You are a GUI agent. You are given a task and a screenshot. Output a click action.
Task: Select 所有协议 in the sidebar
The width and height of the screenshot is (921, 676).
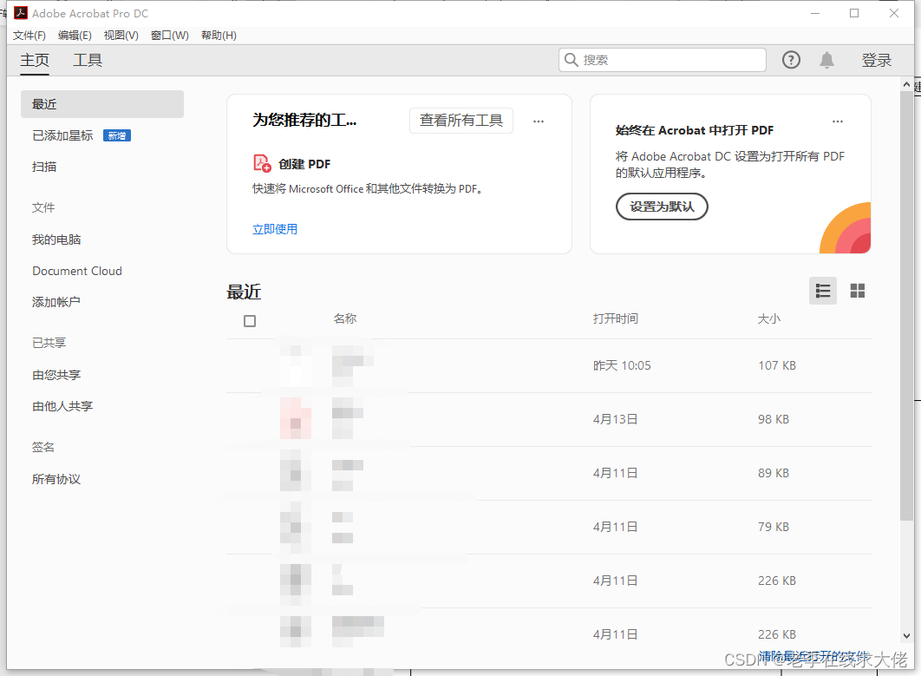pyautogui.click(x=56, y=479)
